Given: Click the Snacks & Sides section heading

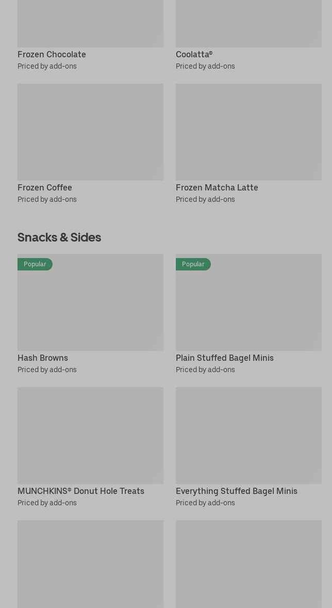Looking at the screenshot, I should point(59,237).
